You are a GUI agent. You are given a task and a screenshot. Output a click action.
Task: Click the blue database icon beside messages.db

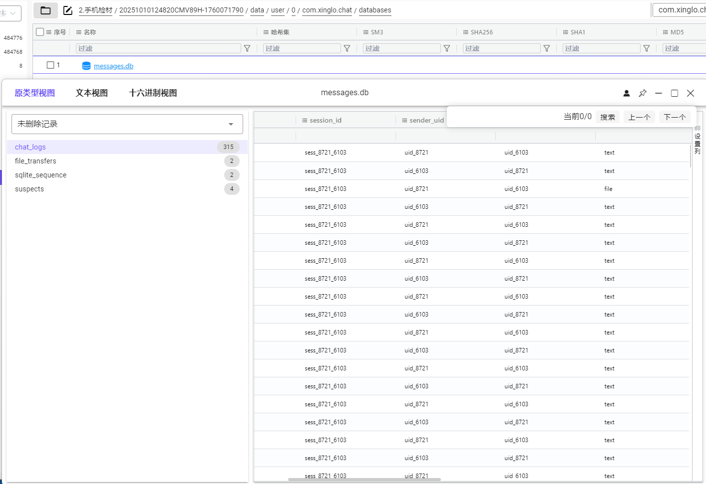86,66
